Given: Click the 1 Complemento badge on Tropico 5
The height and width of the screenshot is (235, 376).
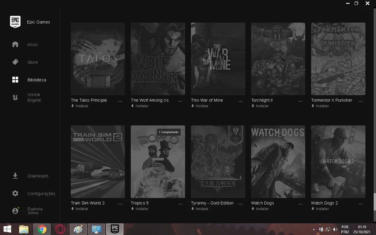Looking at the screenshot, I should pyautogui.click(x=169, y=132).
